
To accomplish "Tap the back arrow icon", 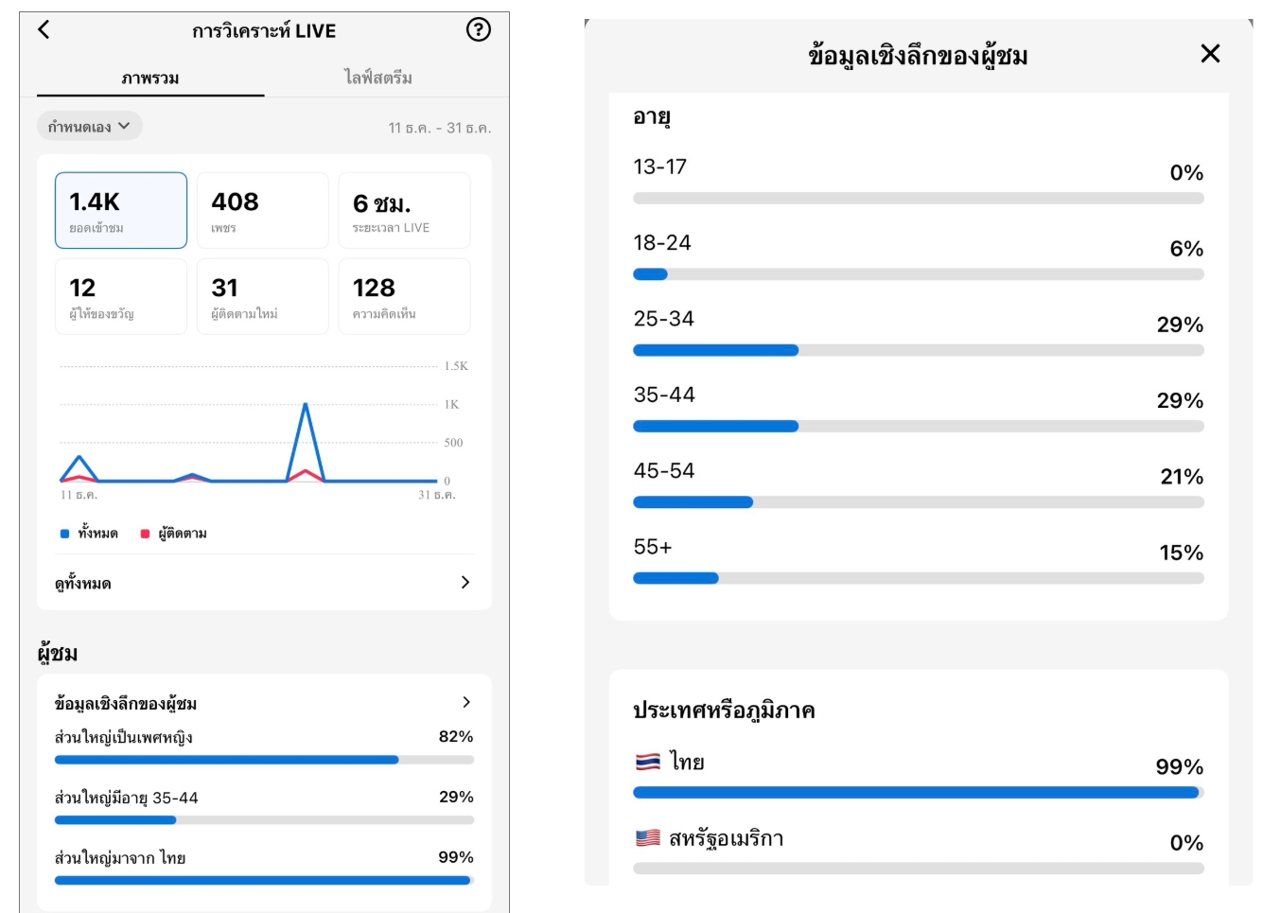I will [x=44, y=29].
